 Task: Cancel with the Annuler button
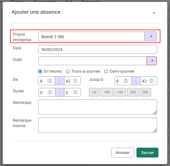point(123,153)
